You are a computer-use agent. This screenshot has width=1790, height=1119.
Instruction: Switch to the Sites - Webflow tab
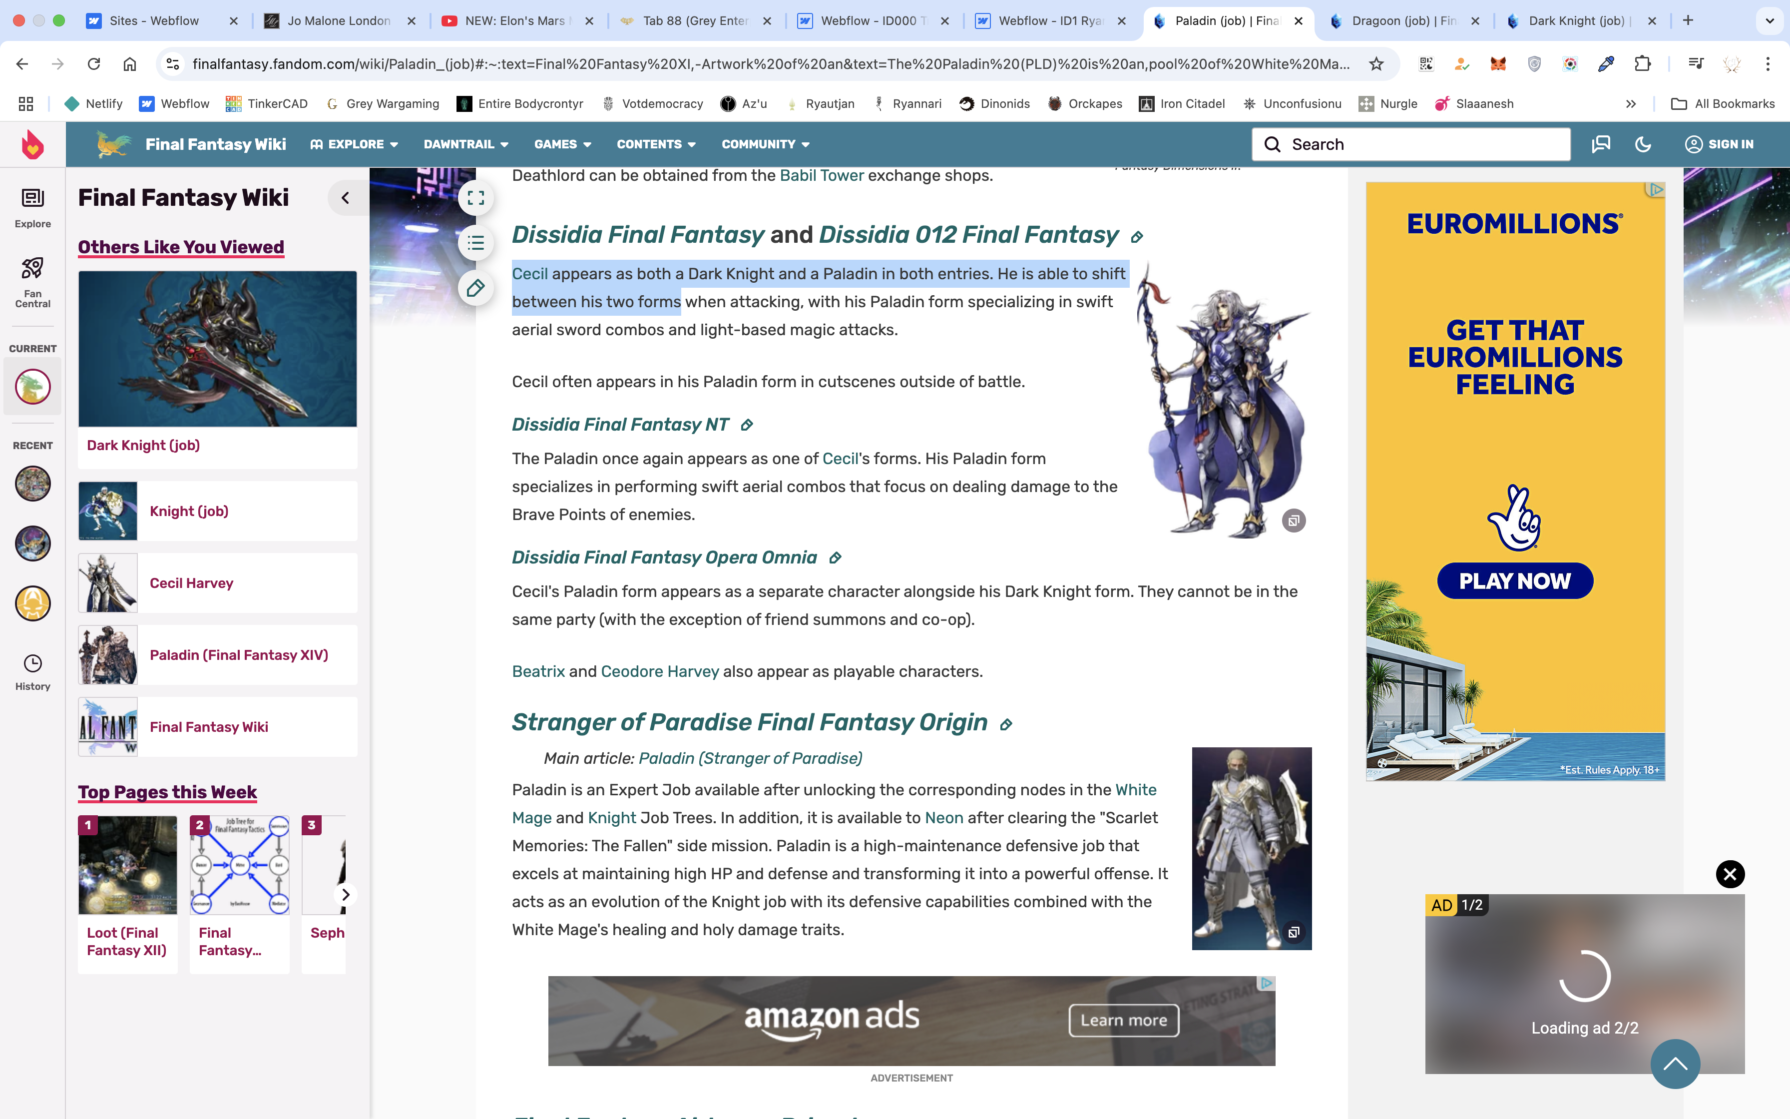(154, 20)
